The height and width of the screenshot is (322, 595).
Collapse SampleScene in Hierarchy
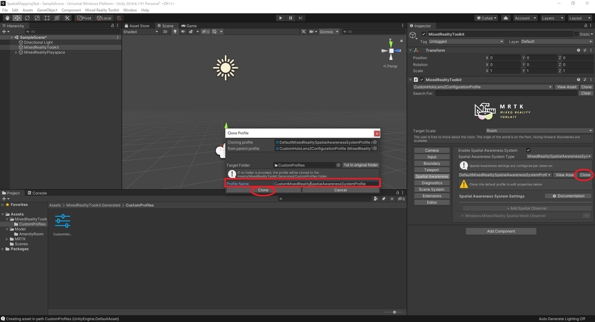tap(12, 38)
